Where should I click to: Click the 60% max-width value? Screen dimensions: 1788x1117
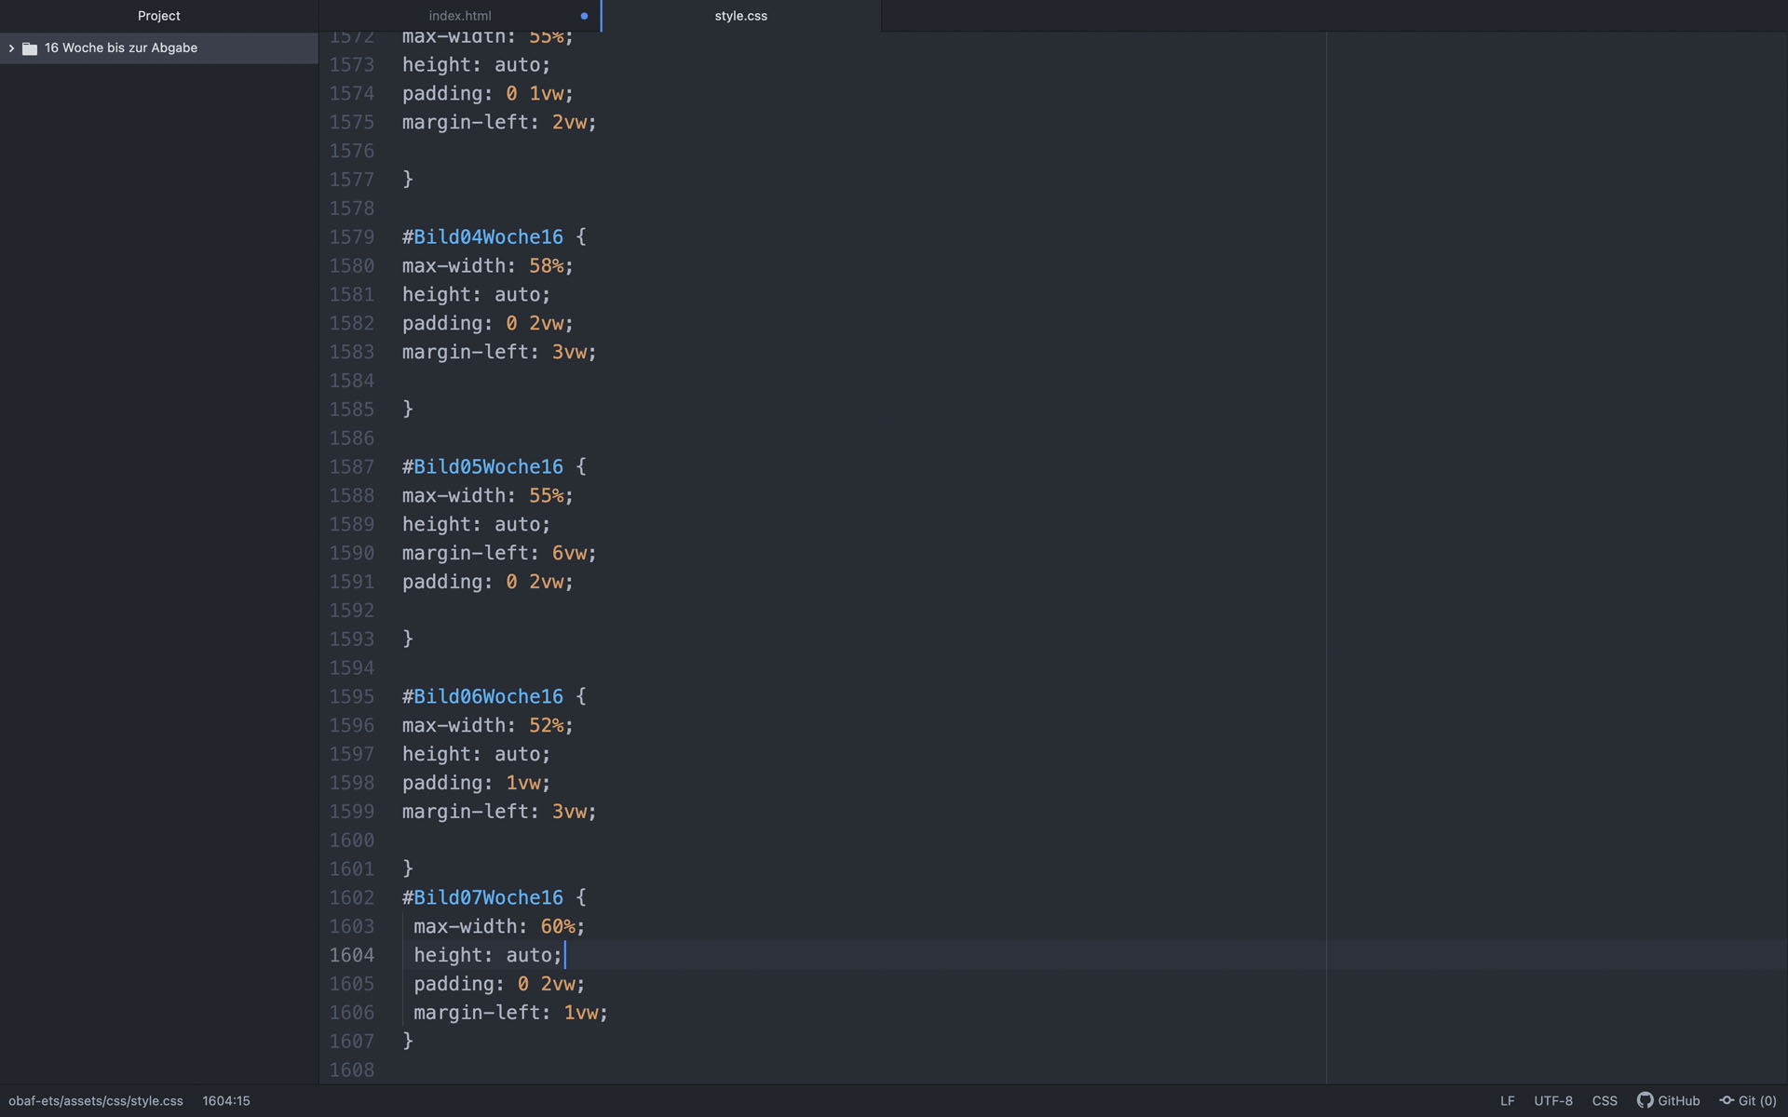pyautogui.click(x=557, y=926)
